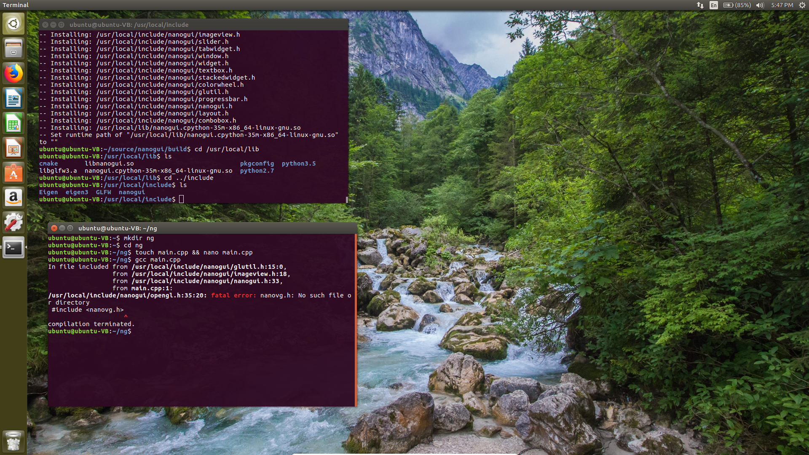Open LibreOffice Calc from launcher

(13, 123)
